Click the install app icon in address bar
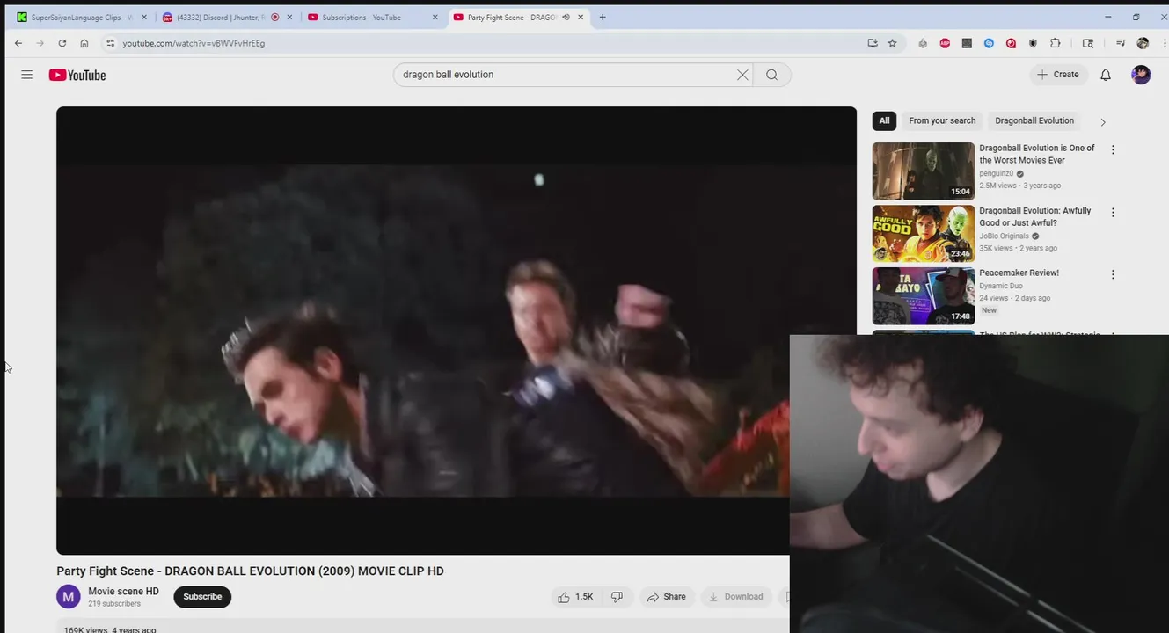The height and width of the screenshot is (633, 1169). (x=873, y=43)
